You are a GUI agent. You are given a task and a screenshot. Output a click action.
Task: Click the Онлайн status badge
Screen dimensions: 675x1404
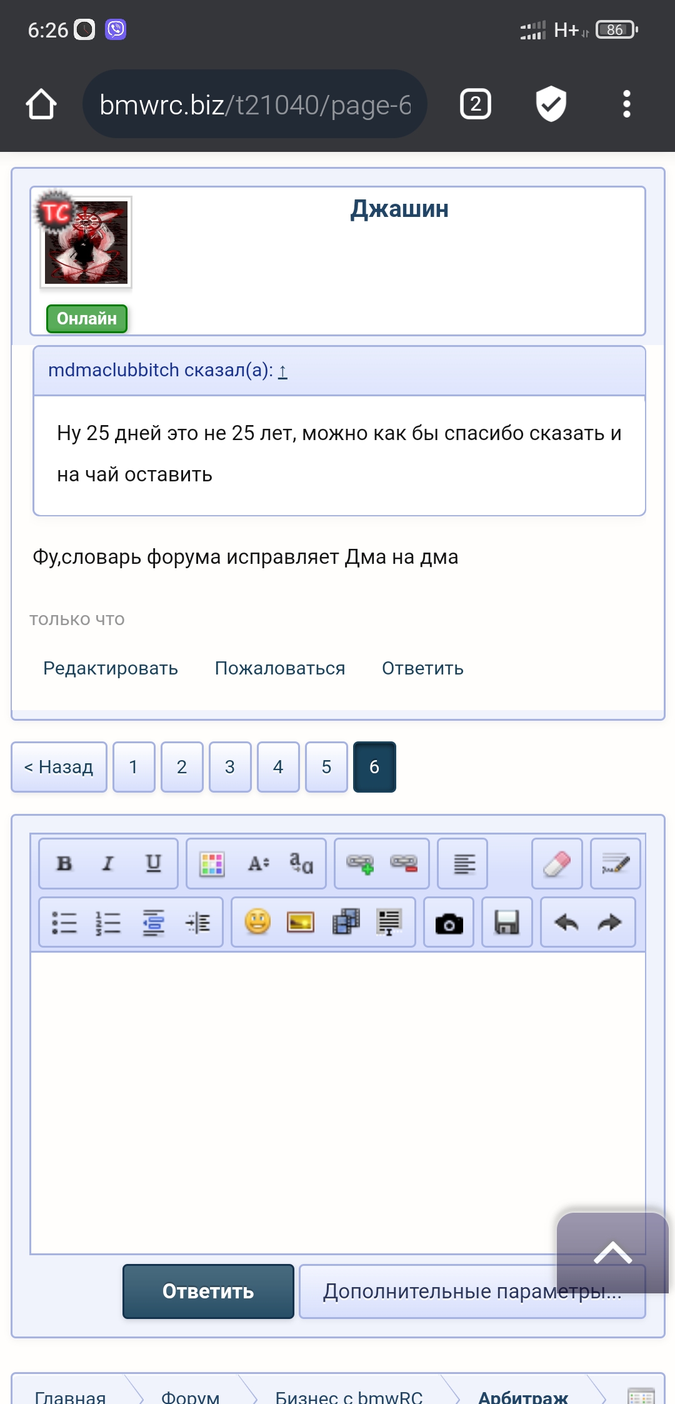(x=87, y=319)
